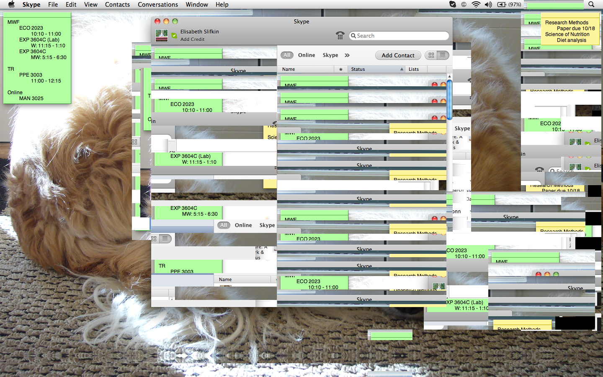Click the Skype checkmark status icon in menu bar
The width and height of the screenshot is (603, 377).
(453, 5)
